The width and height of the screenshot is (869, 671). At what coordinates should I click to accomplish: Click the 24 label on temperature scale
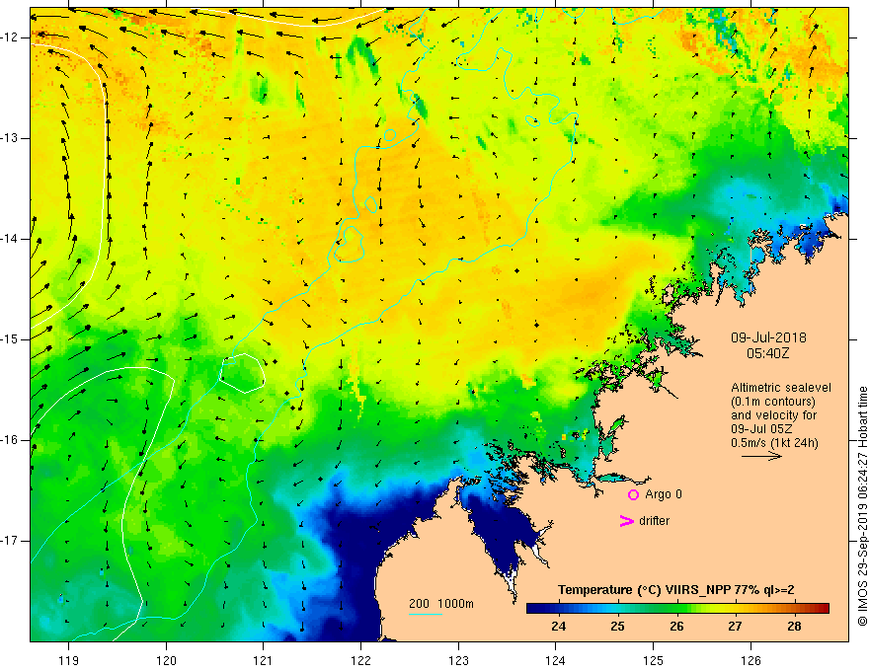click(x=559, y=627)
